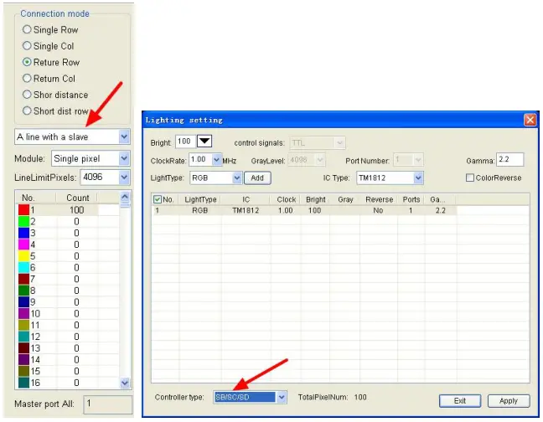Toggle the No. column header checkbox
This screenshot has width=543, height=422.
[158, 199]
